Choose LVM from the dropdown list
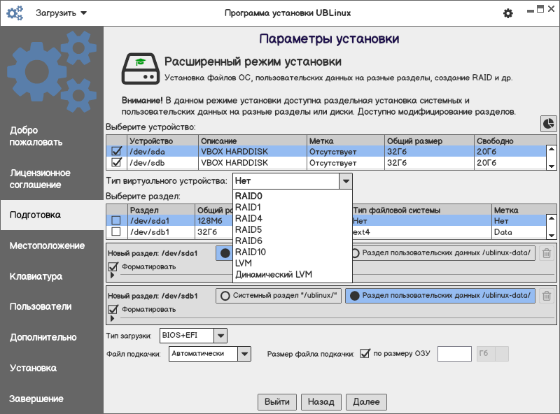Screen dimensions: 560x414 click(292, 263)
